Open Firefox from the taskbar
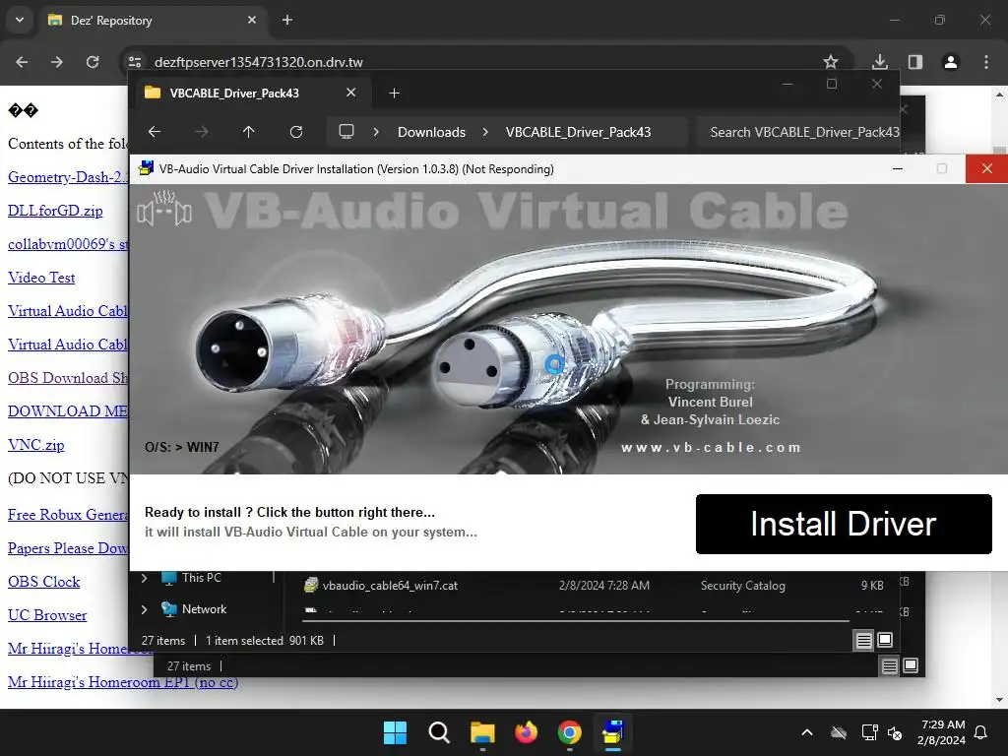Image resolution: width=1008 pixels, height=756 pixels. pyautogui.click(x=526, y=732)
